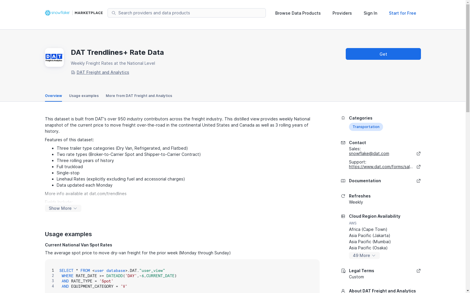Click the Legal Terms document icon
The height and width of the screenshot is (293, 470).
[343, 271]
